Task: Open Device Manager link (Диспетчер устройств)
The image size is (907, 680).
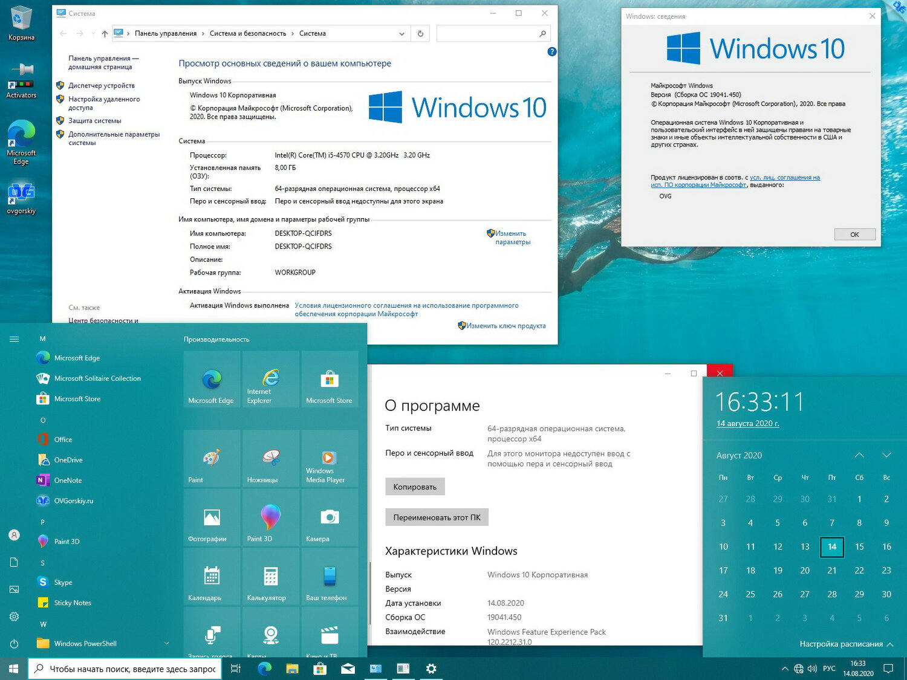Action: click(x=102, y=86)
